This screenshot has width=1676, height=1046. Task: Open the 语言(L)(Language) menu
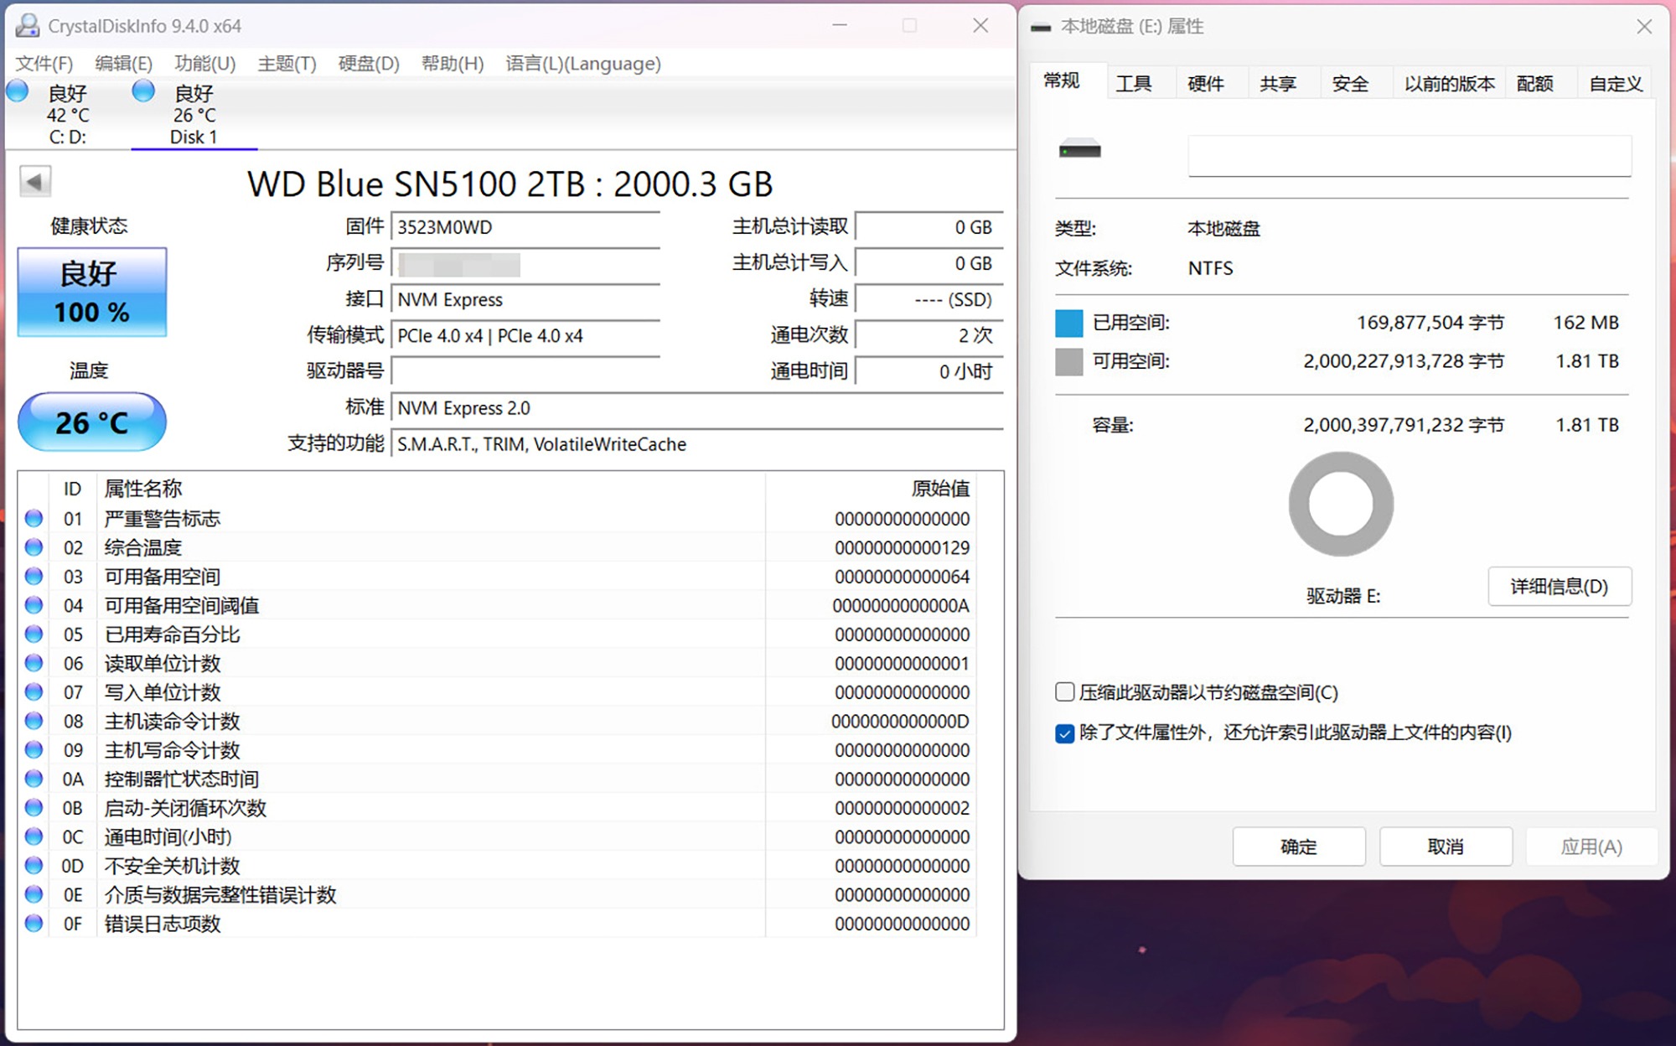582,64
